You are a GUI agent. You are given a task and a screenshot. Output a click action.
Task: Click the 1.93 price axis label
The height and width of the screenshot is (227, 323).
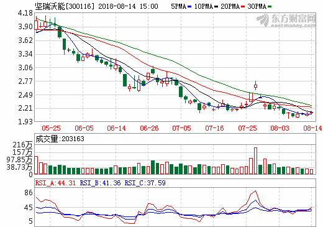coord(25,122)
